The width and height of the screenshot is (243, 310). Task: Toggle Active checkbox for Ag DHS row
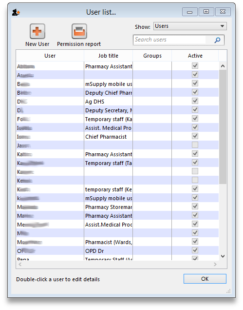click(x=195, y=101)
